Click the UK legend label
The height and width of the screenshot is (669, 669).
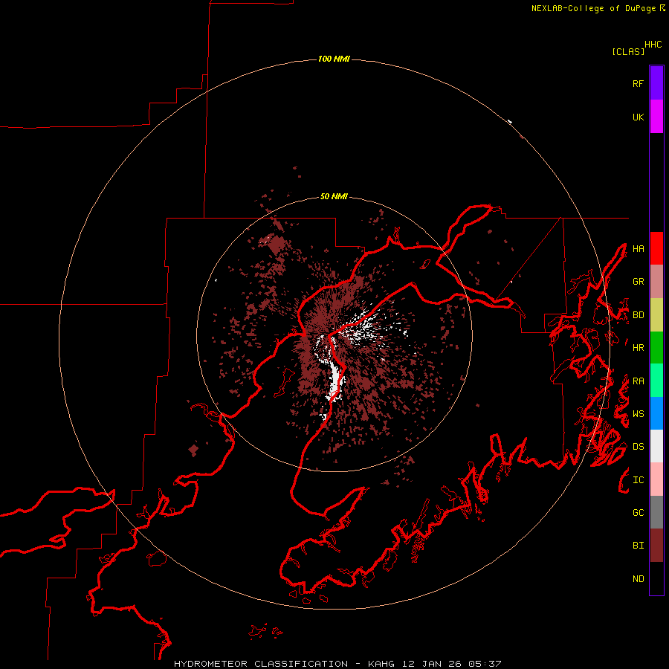point(638,117)
